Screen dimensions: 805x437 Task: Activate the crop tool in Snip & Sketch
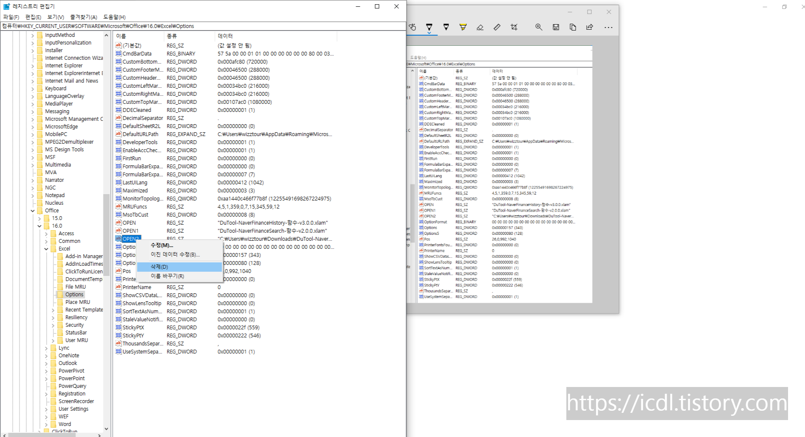point(514,27)
